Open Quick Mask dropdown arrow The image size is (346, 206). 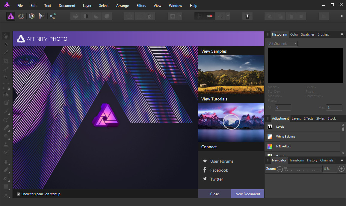click(x=180, y=16)
